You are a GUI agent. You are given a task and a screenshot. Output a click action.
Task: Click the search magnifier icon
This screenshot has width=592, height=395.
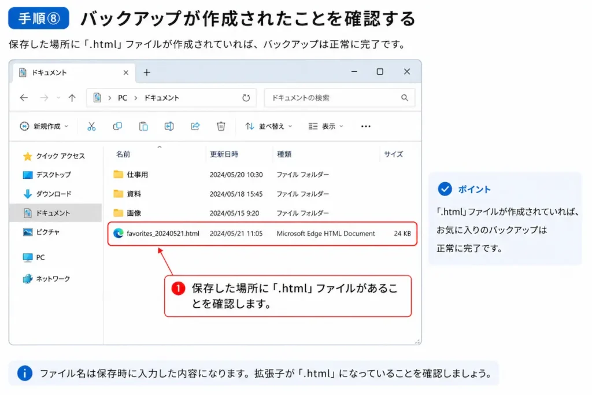click(x=405, y=98)
